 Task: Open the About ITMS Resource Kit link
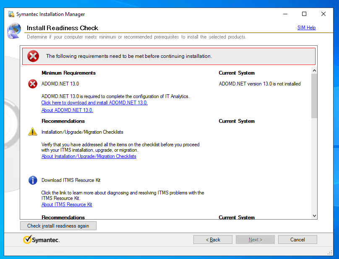click(67, 205)
